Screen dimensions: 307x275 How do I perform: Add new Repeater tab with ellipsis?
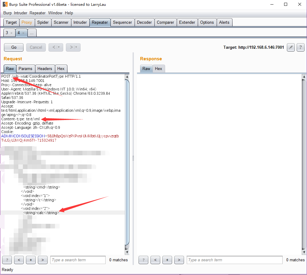tap(32, 33)
